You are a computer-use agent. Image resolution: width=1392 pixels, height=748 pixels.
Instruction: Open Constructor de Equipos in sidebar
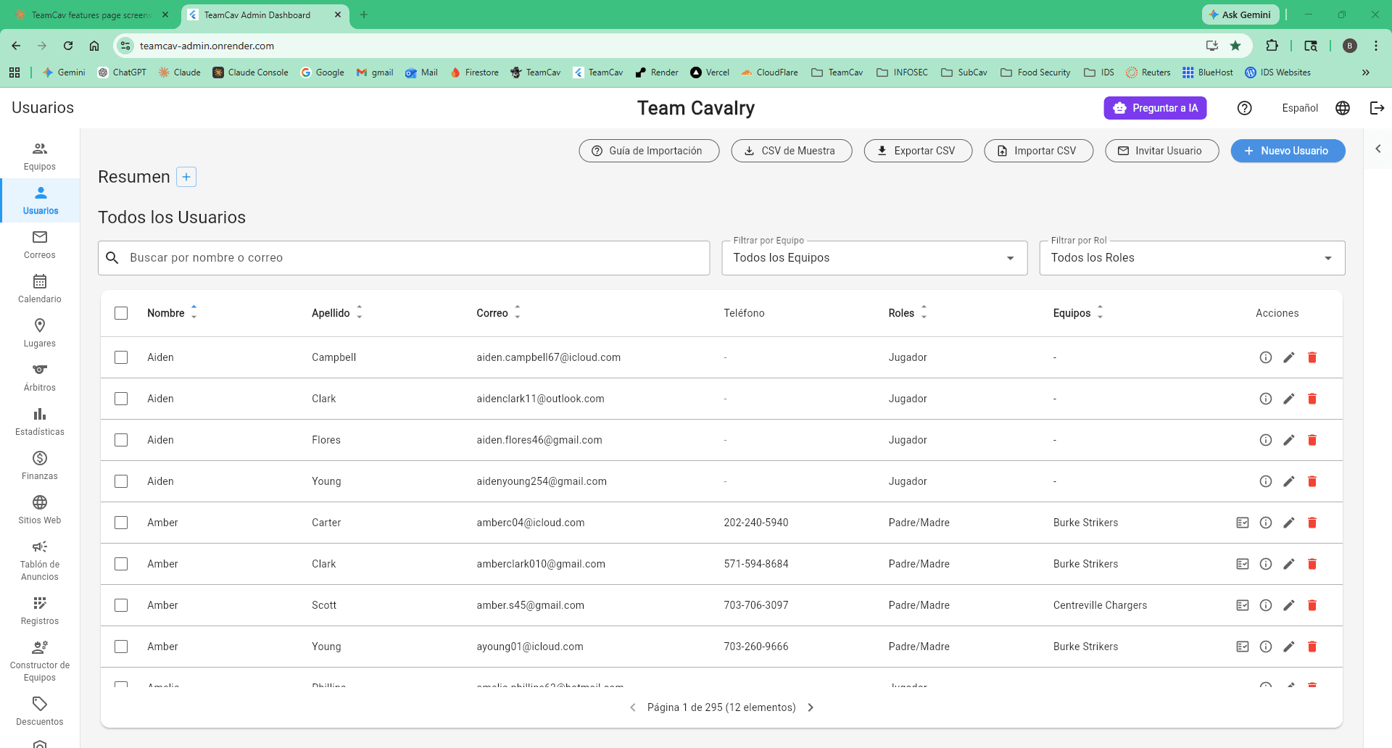pos(40,662)
